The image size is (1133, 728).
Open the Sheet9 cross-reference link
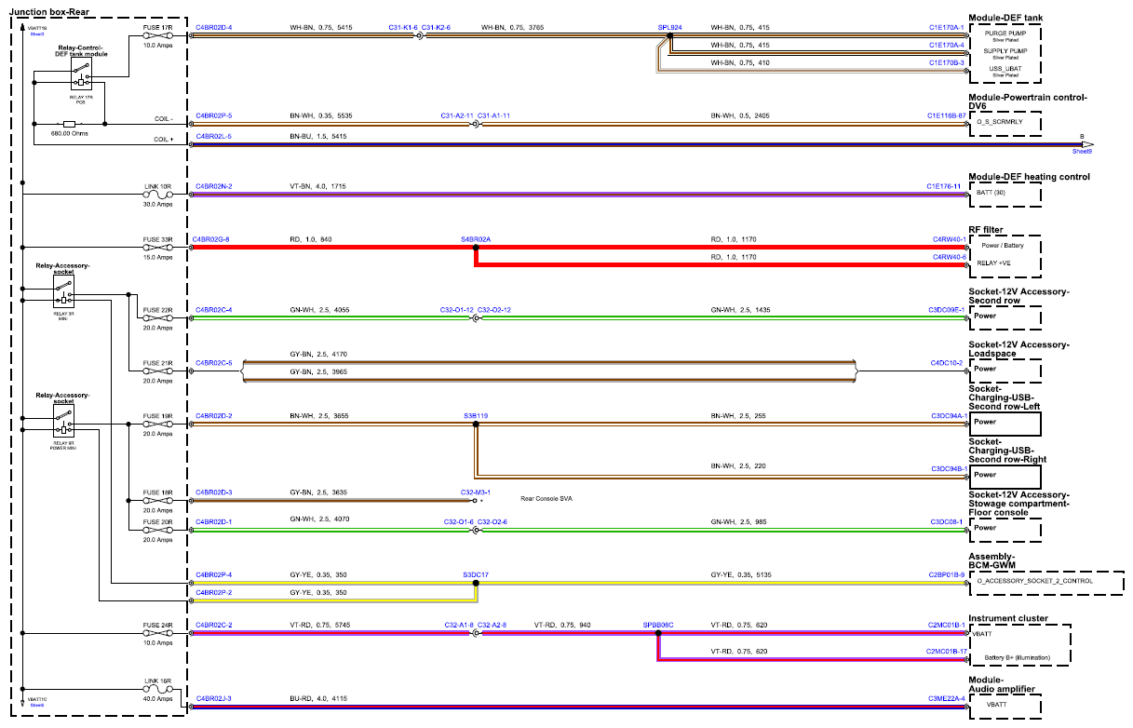[x=1081, y=151]
